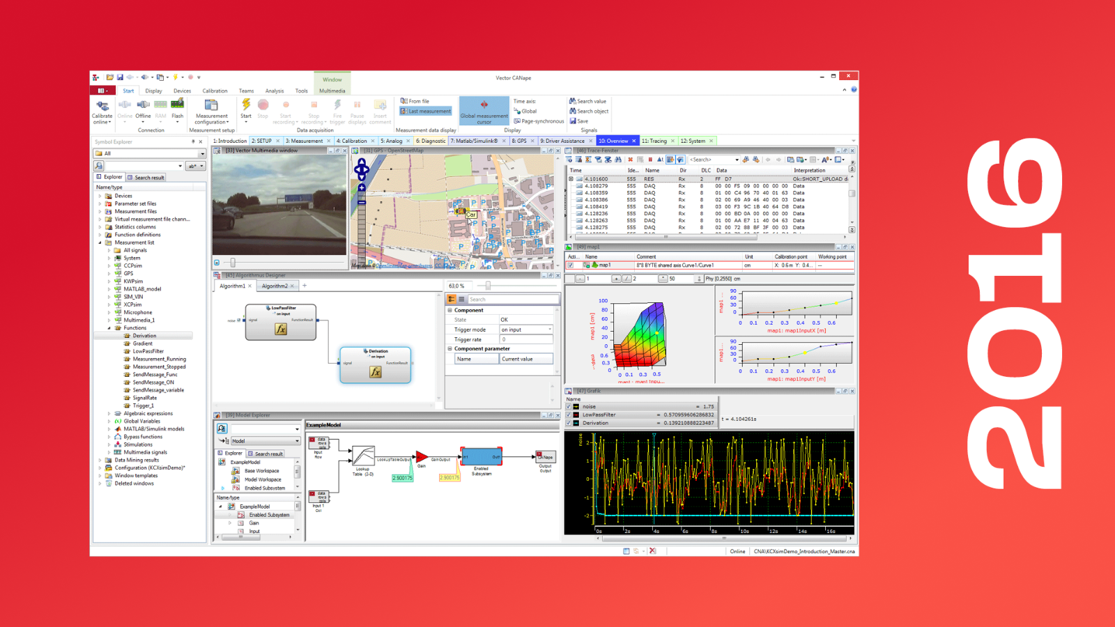
Task: Collapse the Functions tree node
Action: [109, 327]
